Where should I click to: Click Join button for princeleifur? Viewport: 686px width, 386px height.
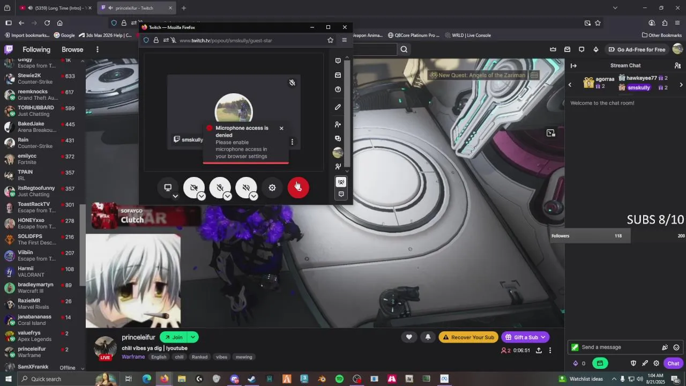[173, 337]
